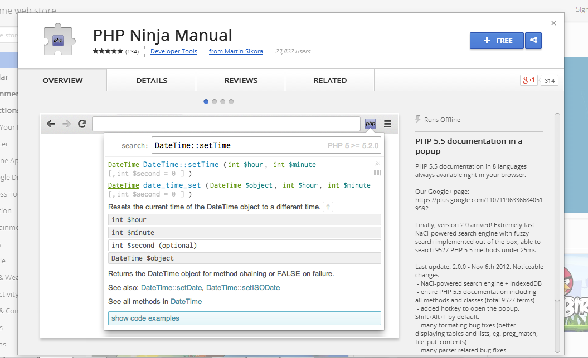Viewport: 588px width, 358px height.
Task: Click the browser forward arrow chevron
Action: pyautogui.click(x=66, y=124)
